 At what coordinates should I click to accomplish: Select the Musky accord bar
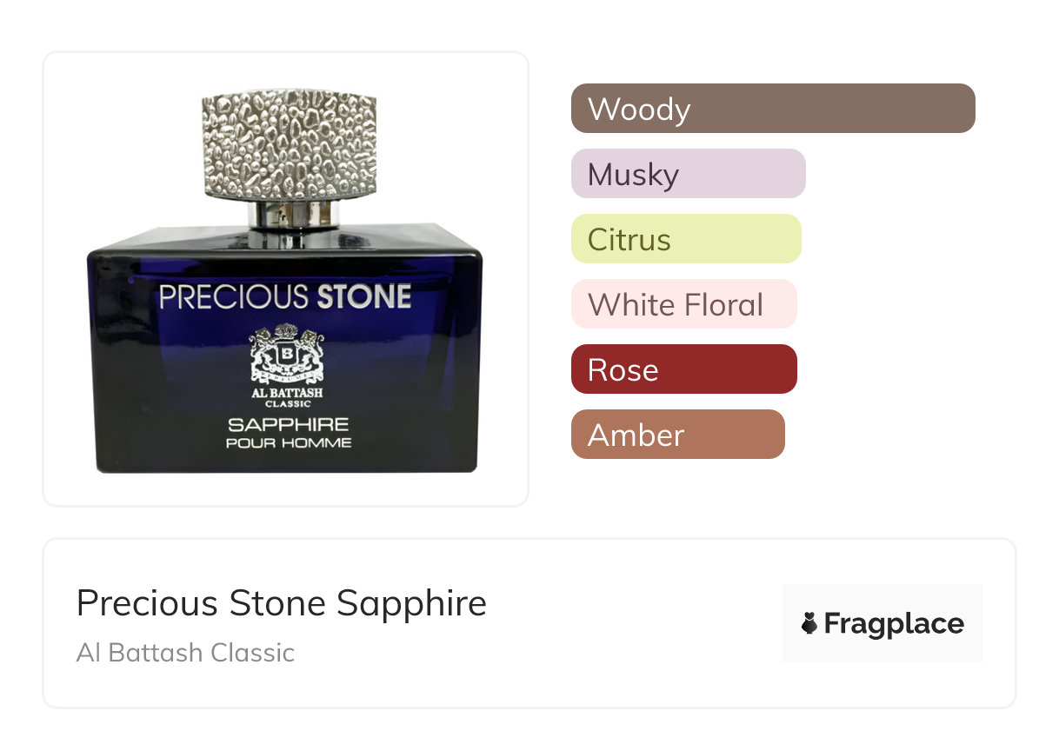point(688,174)
